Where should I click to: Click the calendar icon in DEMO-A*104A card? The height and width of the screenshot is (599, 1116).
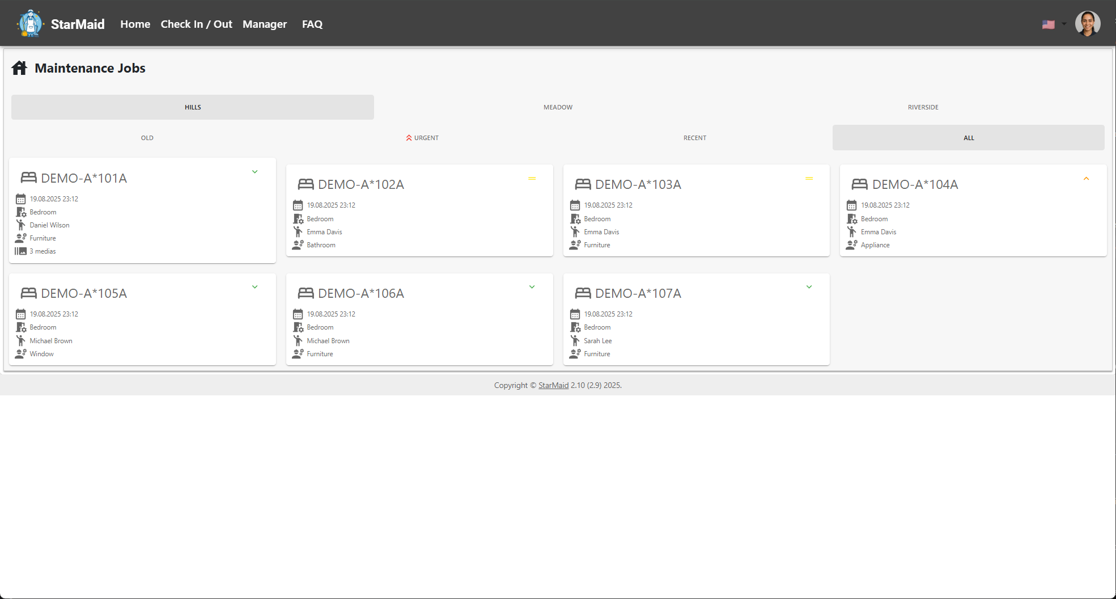[x=851, y=205]
